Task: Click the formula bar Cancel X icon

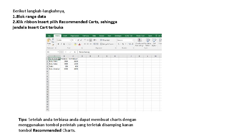Action: 66,52
